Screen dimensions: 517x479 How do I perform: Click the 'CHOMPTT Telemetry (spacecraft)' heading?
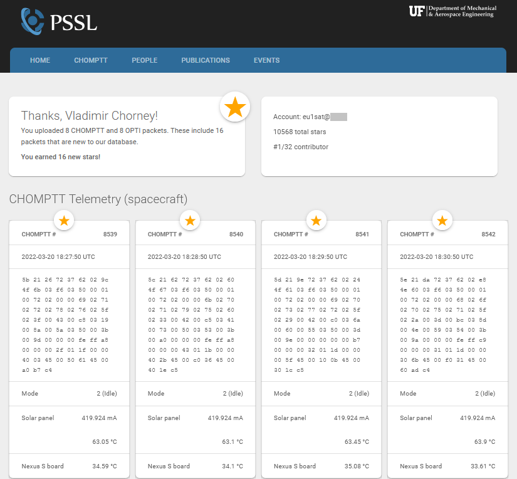pos(98,199)
